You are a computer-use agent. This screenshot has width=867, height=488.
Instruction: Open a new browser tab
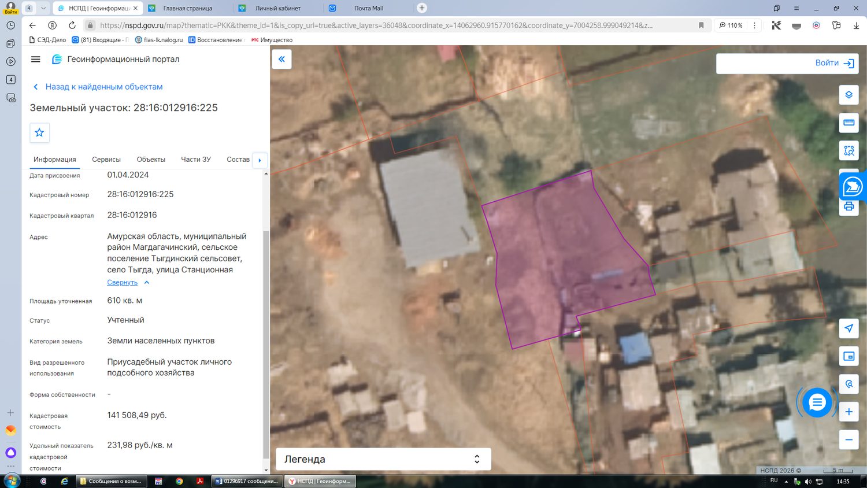tap(422, 8)
